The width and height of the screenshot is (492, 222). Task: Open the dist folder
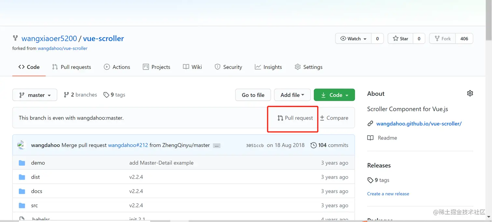point(35,177)
